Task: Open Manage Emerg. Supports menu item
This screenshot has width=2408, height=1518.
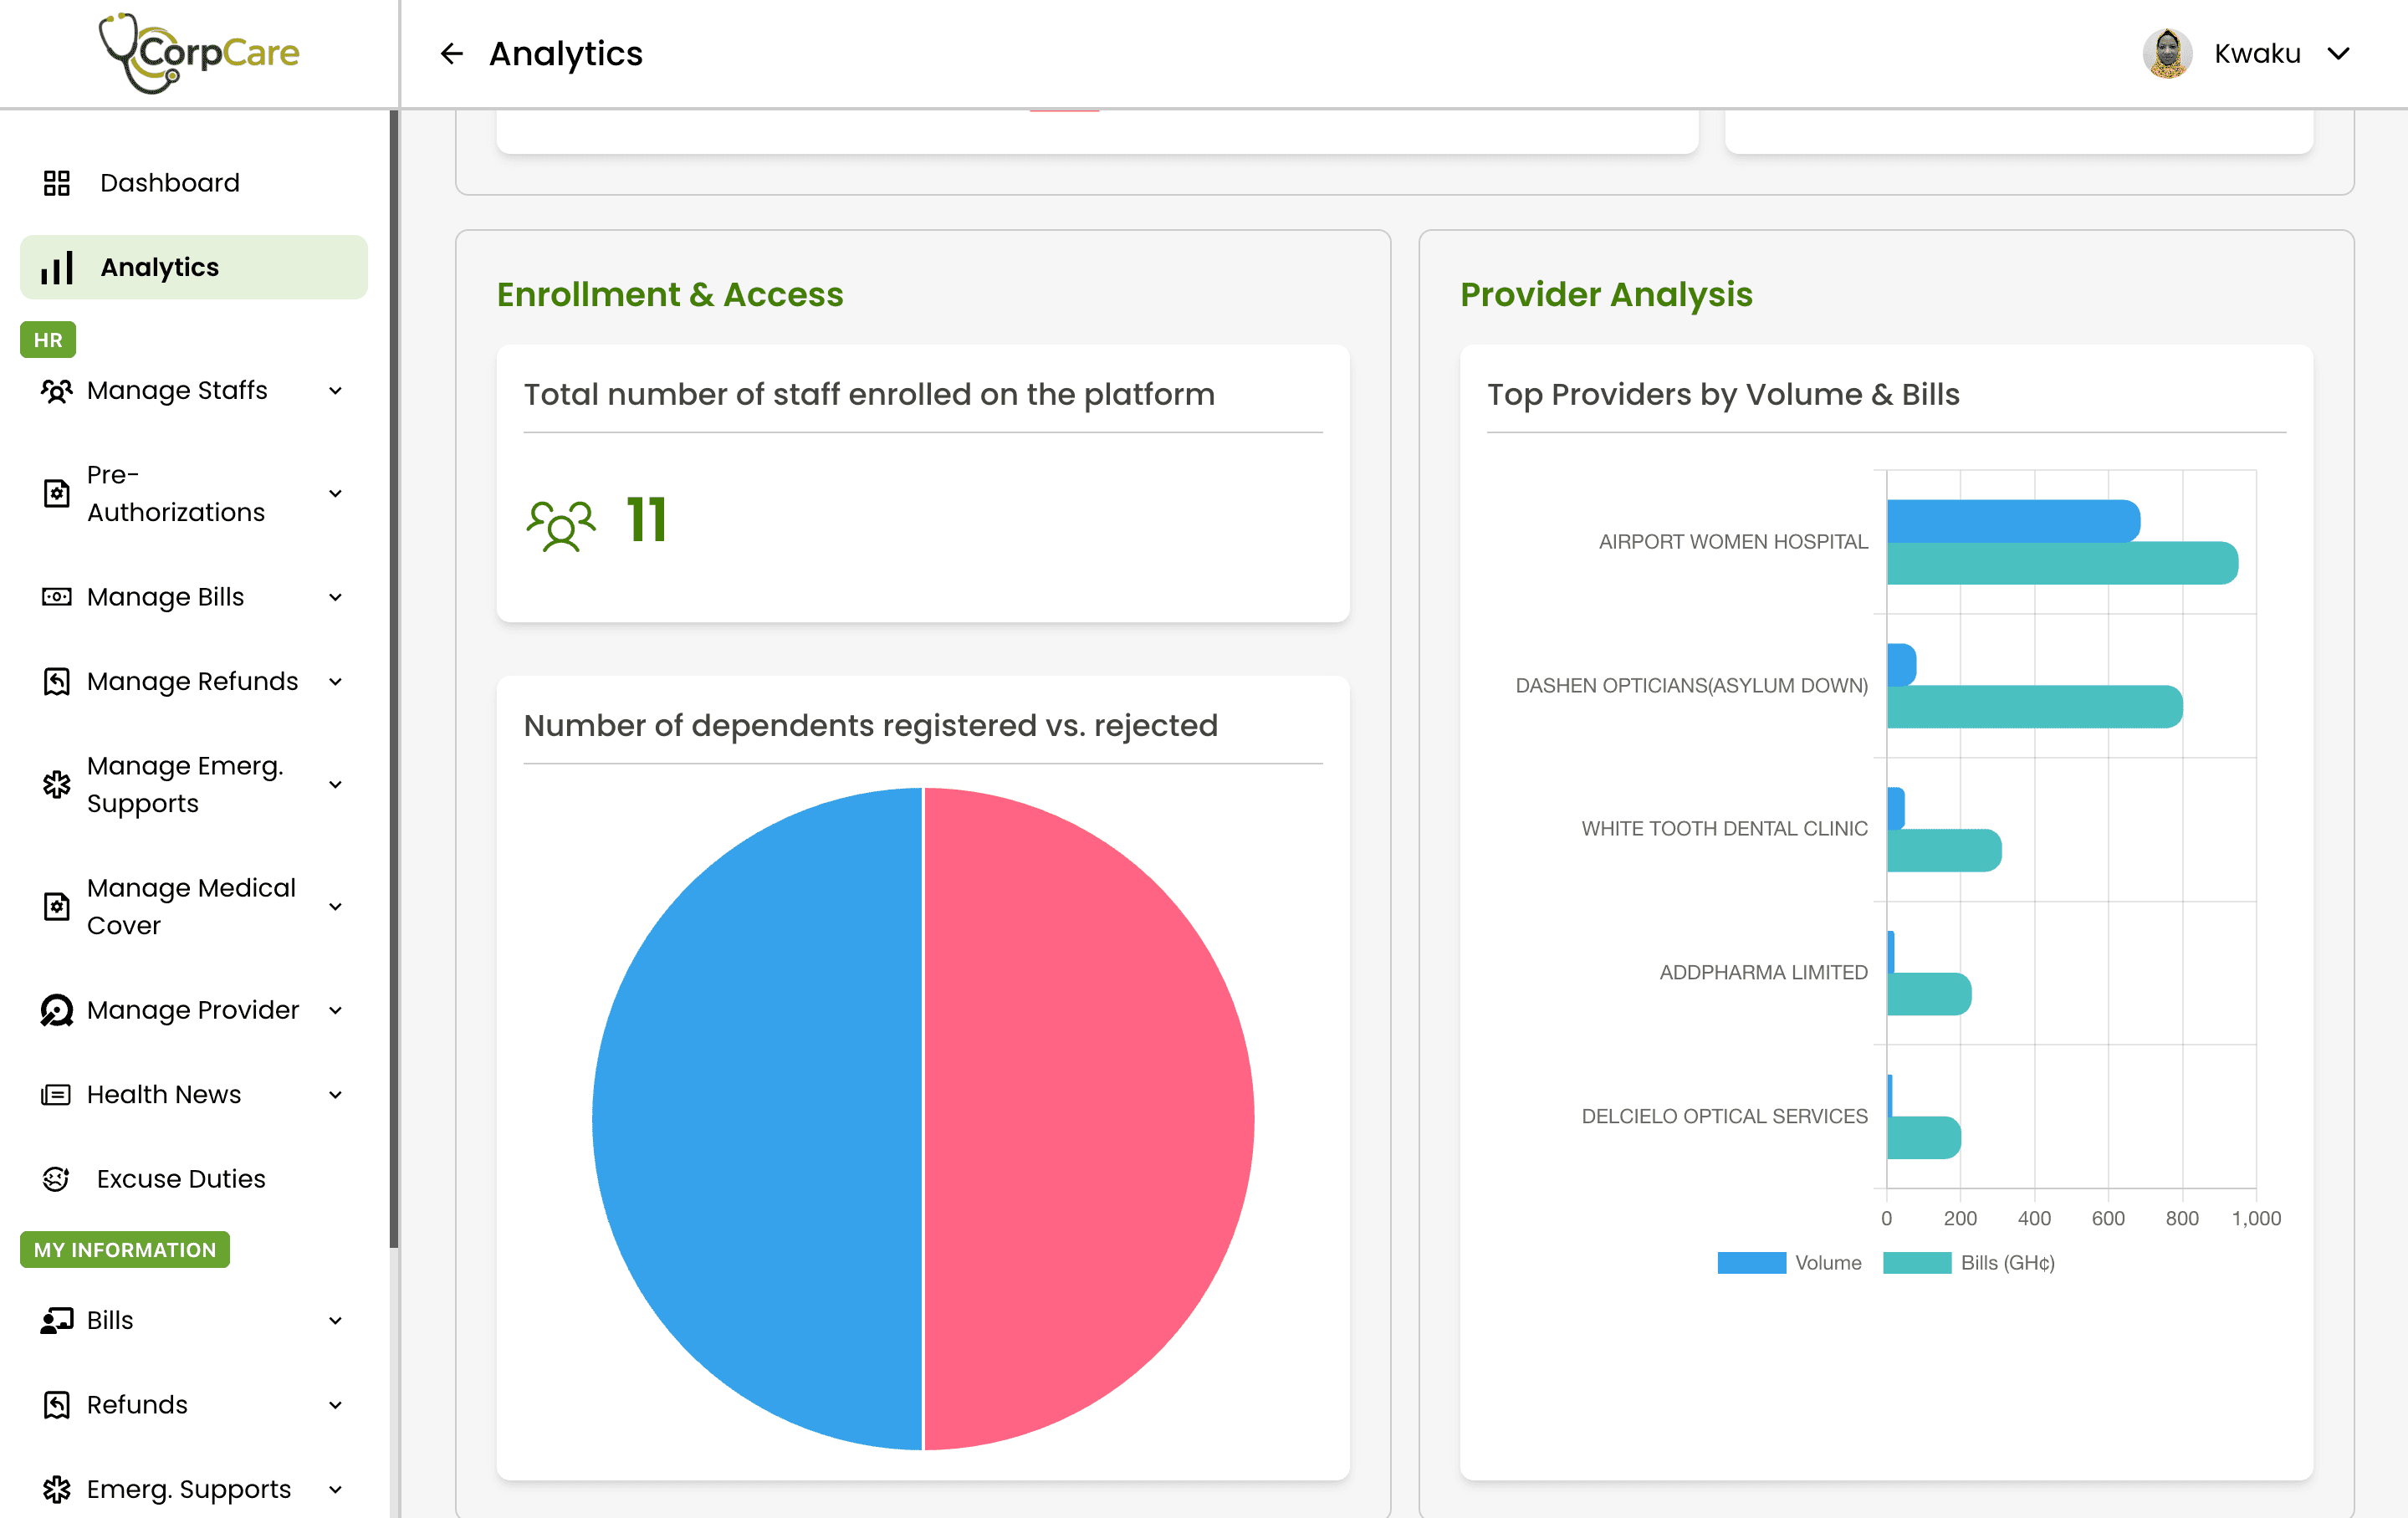Action: coord(185,784)
